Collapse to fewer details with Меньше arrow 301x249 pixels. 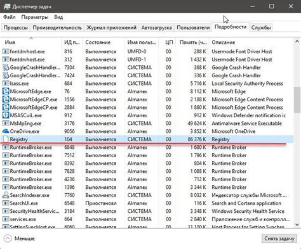tap(8, 239)
